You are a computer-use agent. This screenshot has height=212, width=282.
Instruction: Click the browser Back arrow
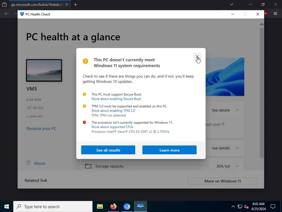7,14
